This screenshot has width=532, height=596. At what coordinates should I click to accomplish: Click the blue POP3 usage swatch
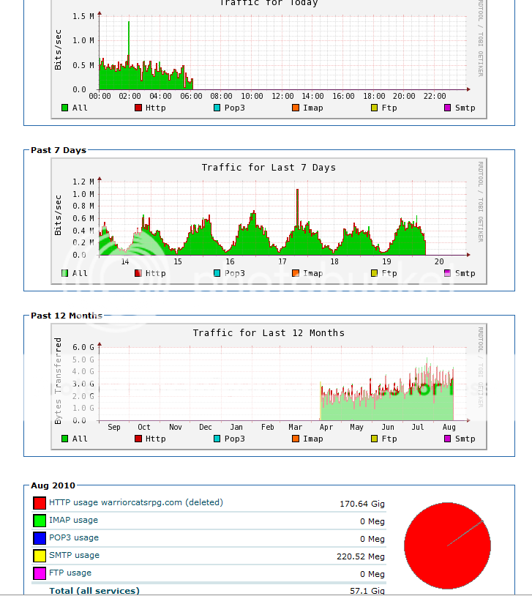40,538
